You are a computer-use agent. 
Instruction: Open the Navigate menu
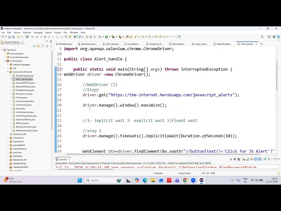tap(38, 33)
